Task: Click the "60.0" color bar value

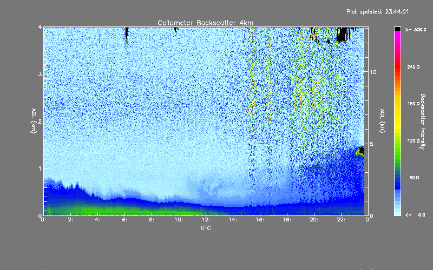Action: point(414,178)
